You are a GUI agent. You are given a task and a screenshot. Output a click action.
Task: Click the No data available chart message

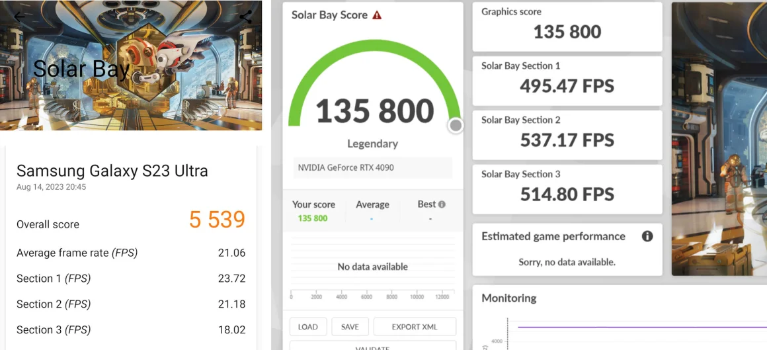373,267
